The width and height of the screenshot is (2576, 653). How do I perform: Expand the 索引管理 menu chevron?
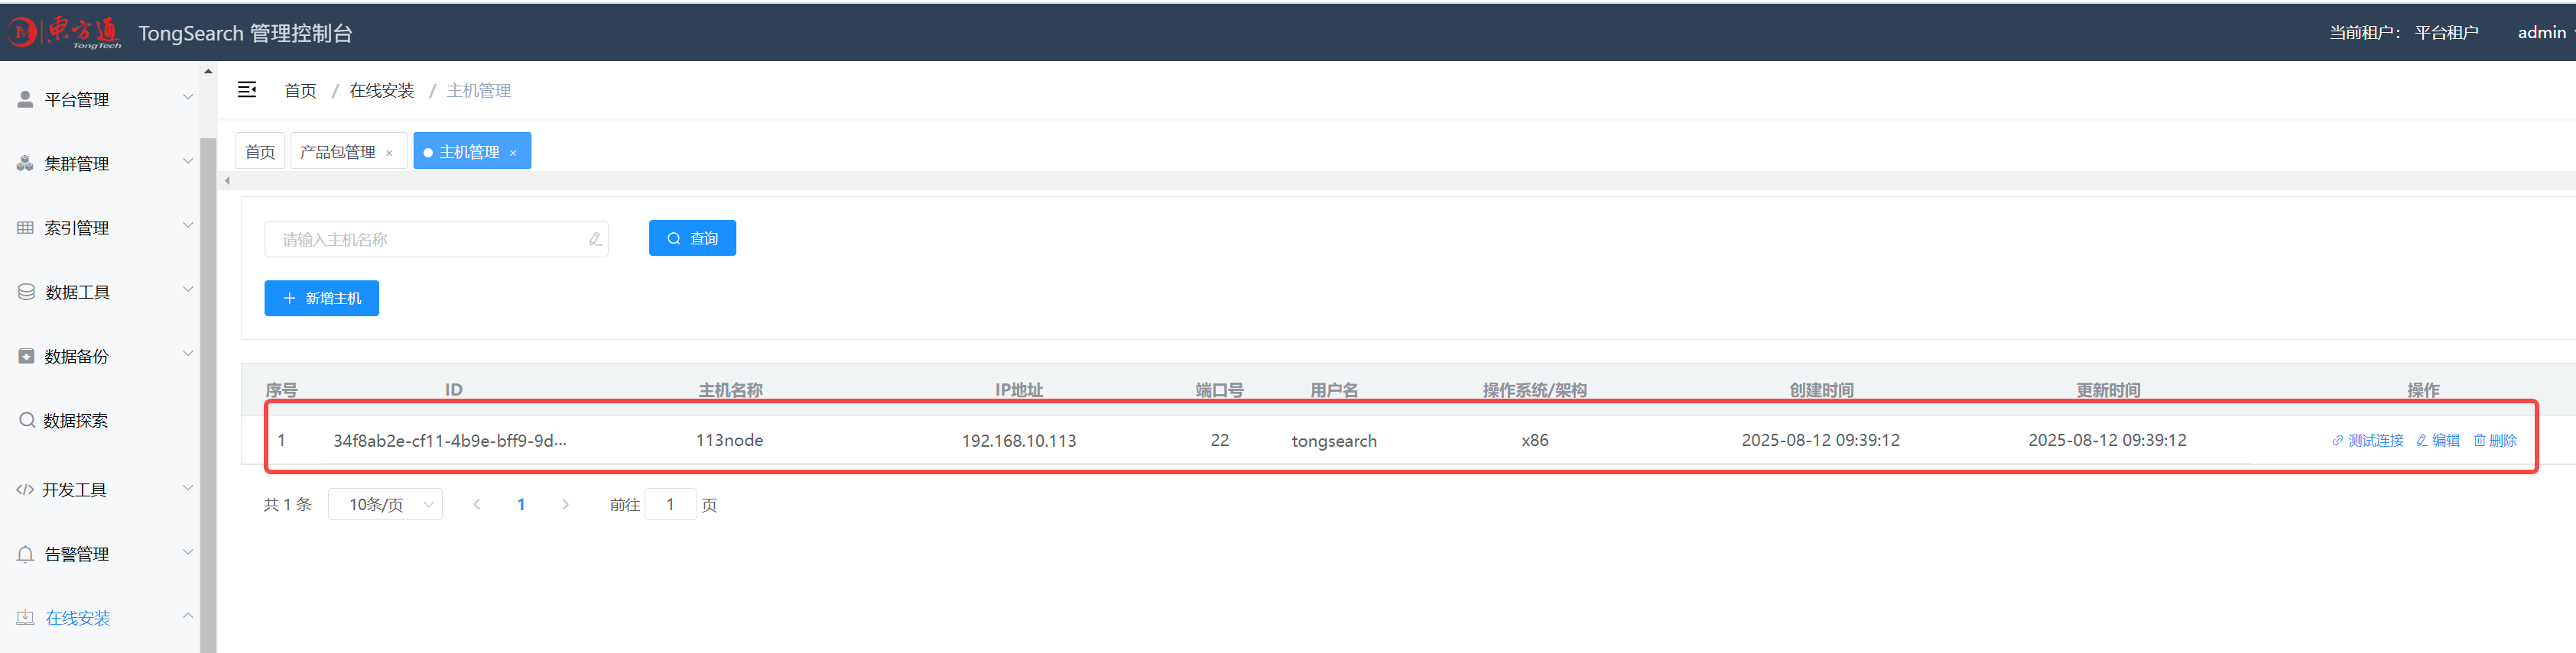[x=187, y=225]
